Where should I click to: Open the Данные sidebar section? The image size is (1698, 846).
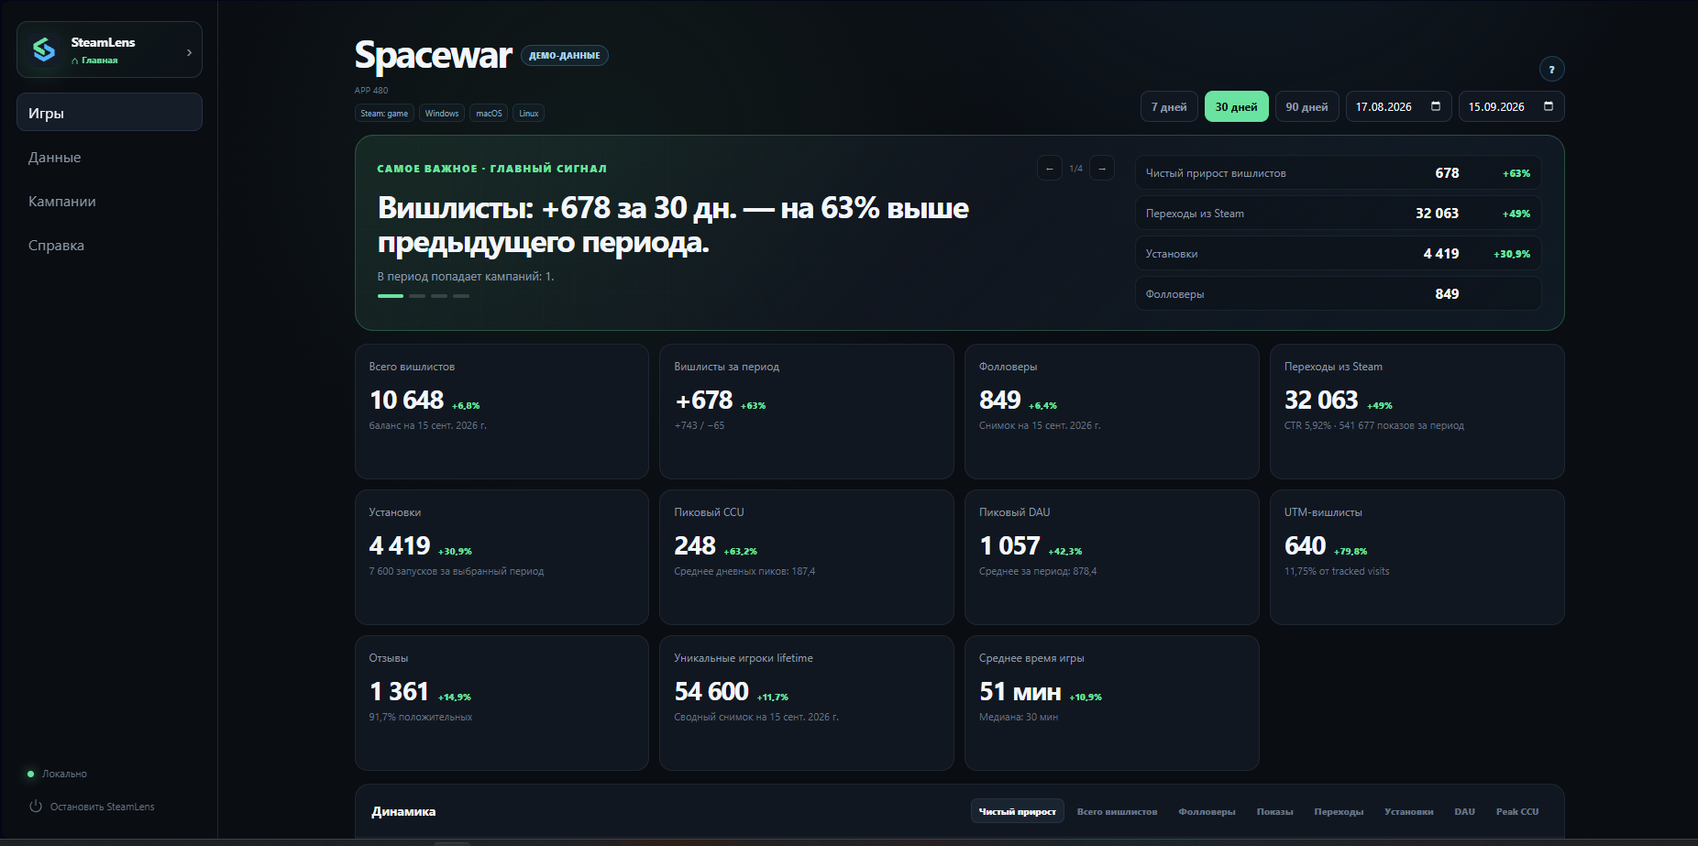click(109, 157)
